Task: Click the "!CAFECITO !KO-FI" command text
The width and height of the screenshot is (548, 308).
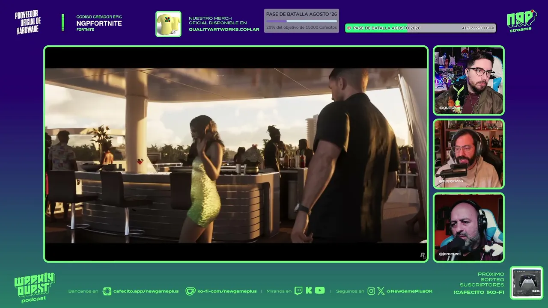Action: pyautogui.click(x=479, y=293)
